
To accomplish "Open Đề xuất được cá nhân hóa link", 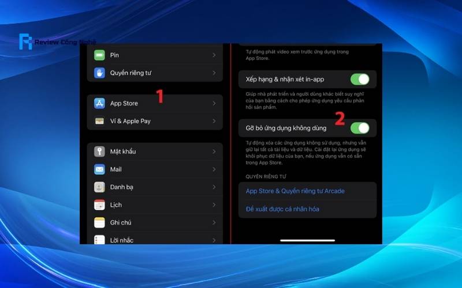I will click(282, 209).
